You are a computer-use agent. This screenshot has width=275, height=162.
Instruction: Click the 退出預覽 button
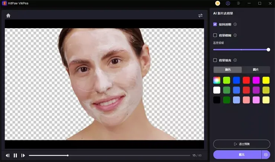242,144
